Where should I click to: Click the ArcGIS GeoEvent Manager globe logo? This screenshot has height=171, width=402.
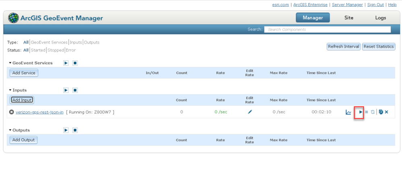(x=13, y=18)
